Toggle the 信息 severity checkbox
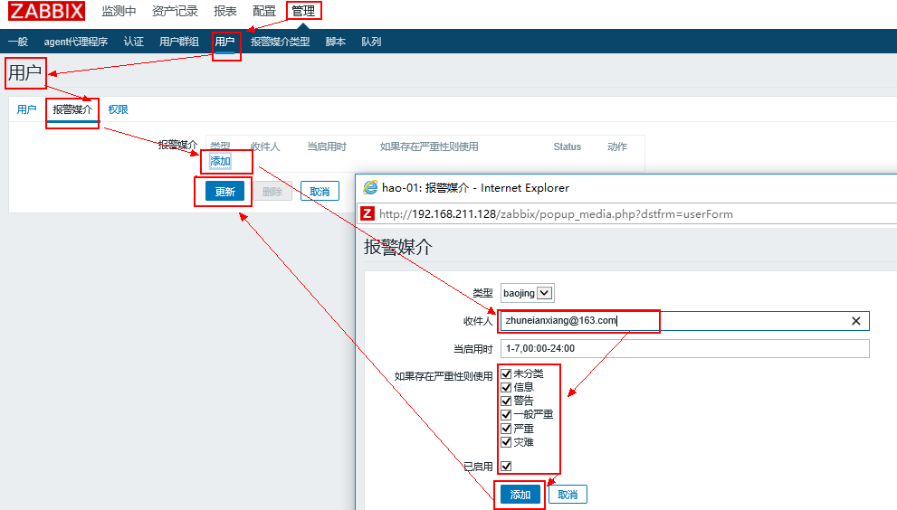The width and height of the screenshot is (897, 510). [506, 388]
